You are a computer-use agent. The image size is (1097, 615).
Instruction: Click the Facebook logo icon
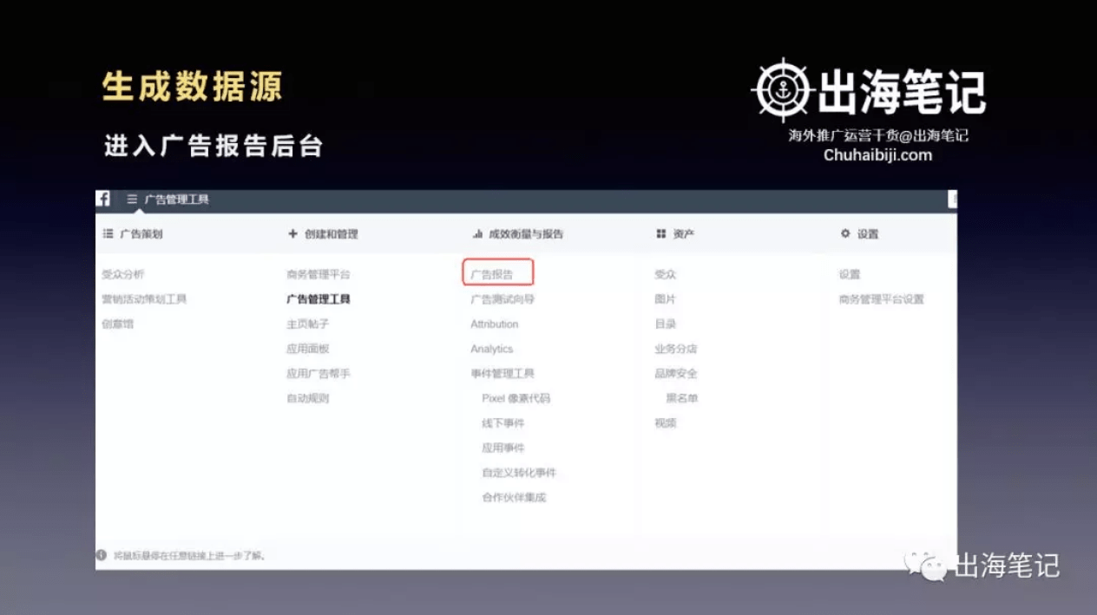tap(102, 199)
